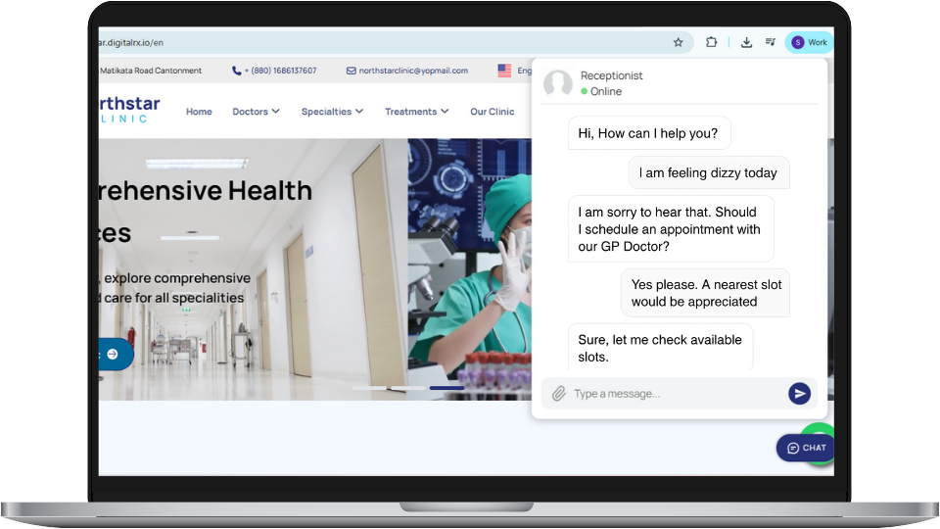Click the paperclip attachment icon in chat
The image size is (940, 529).
point(558,394)
